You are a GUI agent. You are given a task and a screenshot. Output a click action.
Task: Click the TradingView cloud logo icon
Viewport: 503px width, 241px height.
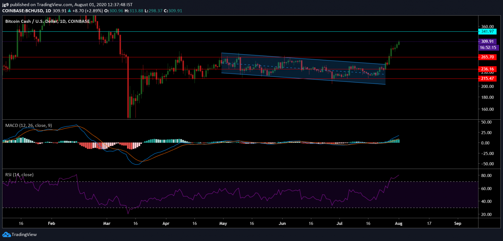[x=6, y=234]
